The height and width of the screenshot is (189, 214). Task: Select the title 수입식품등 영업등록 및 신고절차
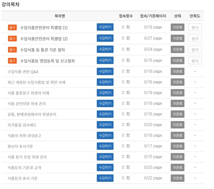pos(47,61)
